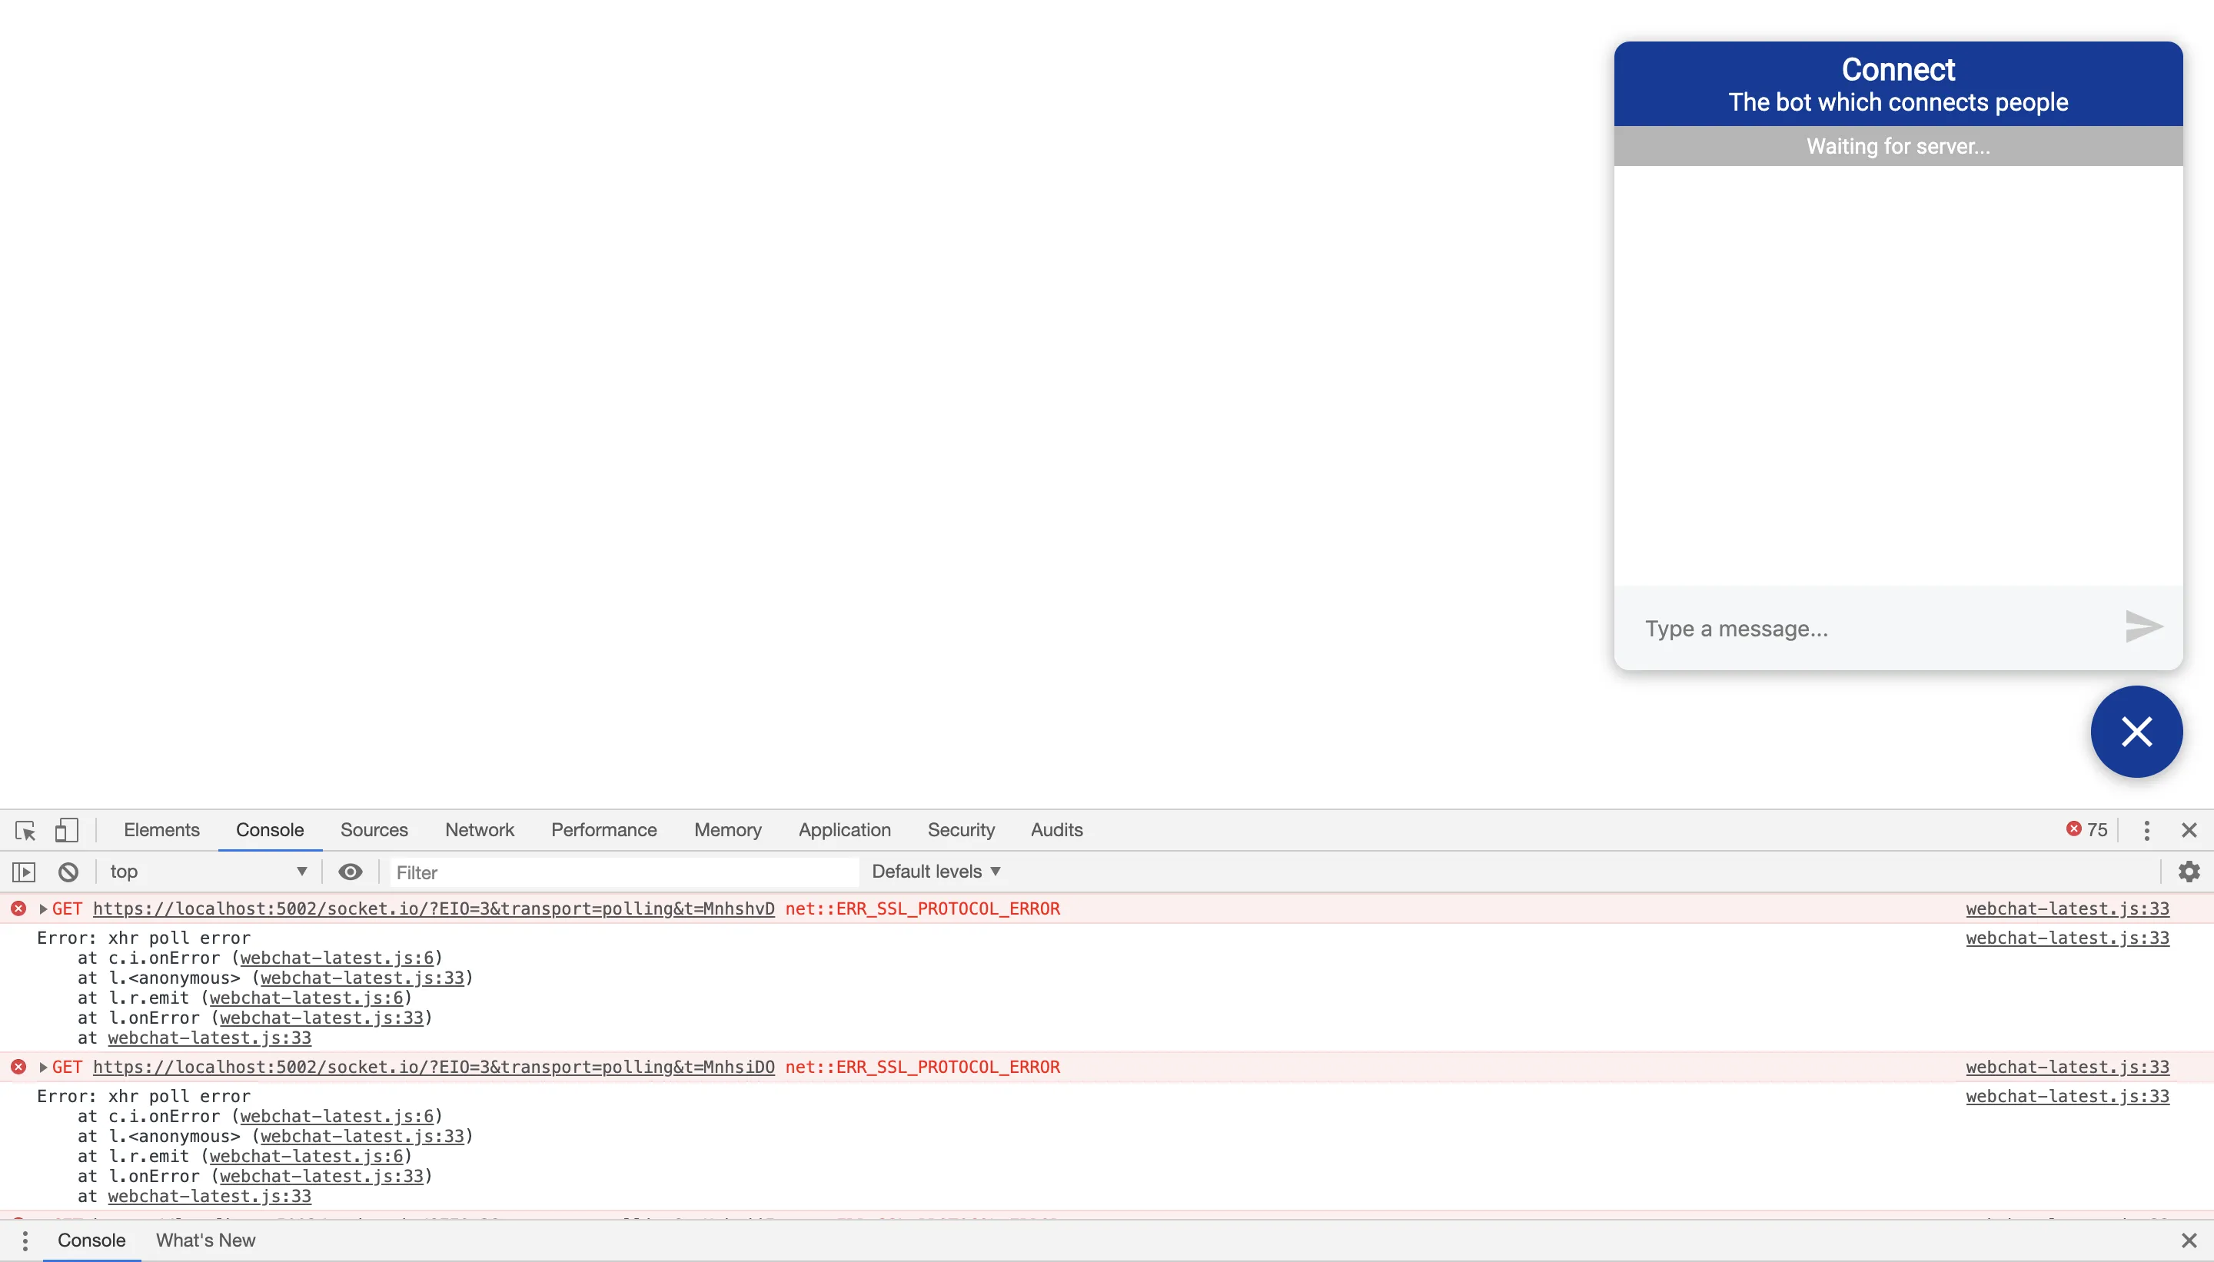
Task: Toggle the device toolbar icon
Action: [67, 830]
